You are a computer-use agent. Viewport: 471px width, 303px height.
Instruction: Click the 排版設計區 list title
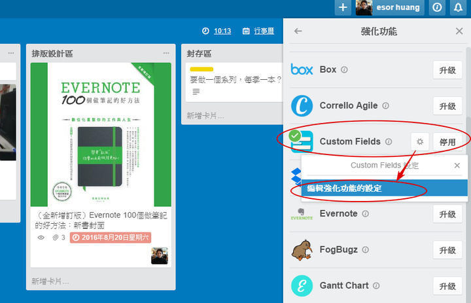(52, 54)
